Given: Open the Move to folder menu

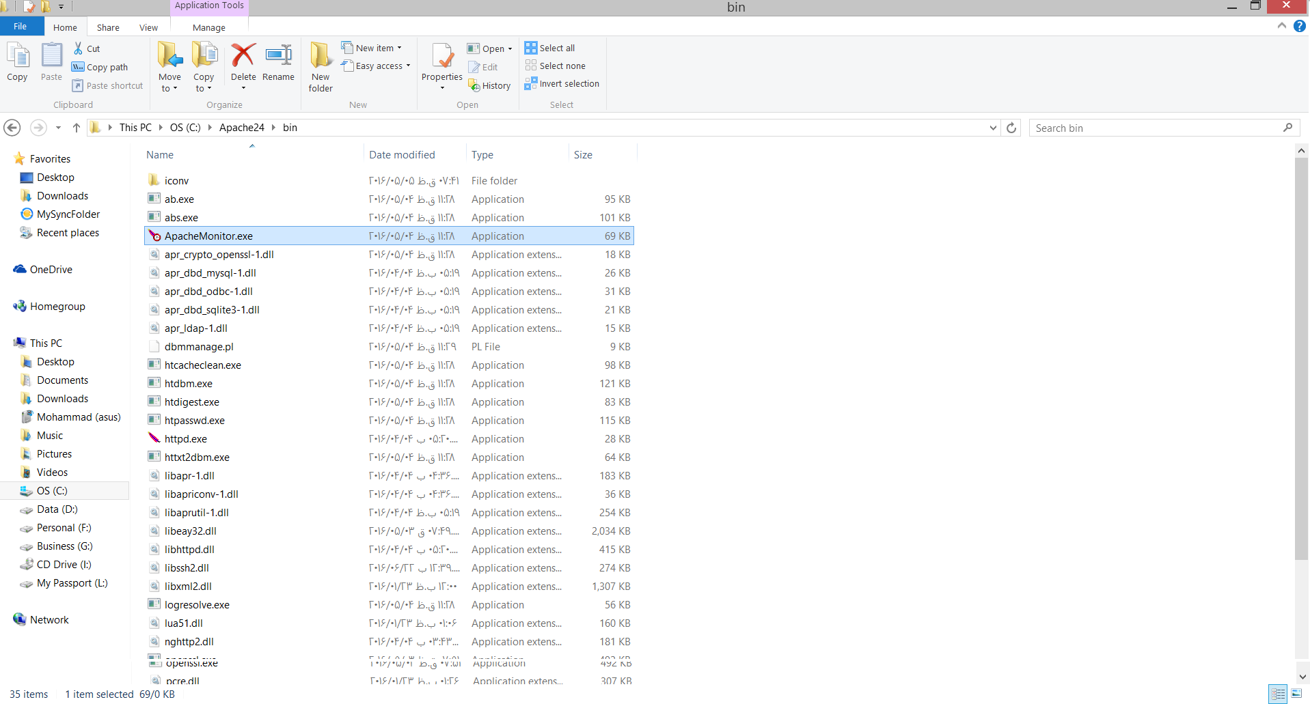Looking at the screenshot, I should (x=169, y=67).
